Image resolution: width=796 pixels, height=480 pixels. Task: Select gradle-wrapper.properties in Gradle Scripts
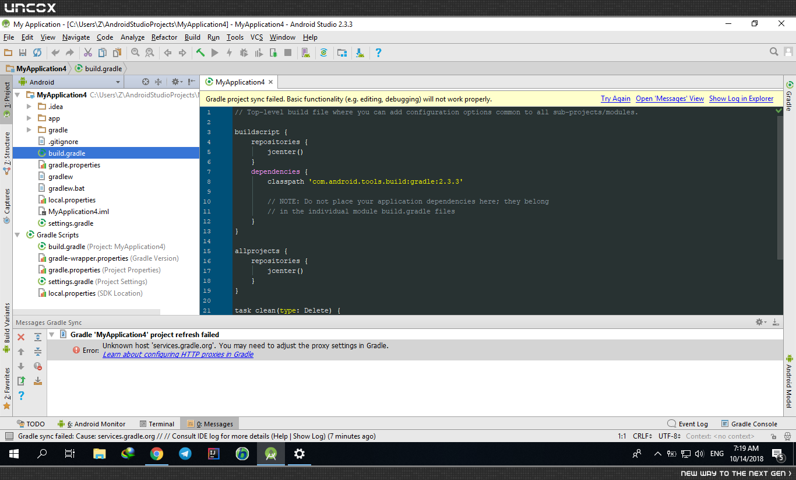113,258
